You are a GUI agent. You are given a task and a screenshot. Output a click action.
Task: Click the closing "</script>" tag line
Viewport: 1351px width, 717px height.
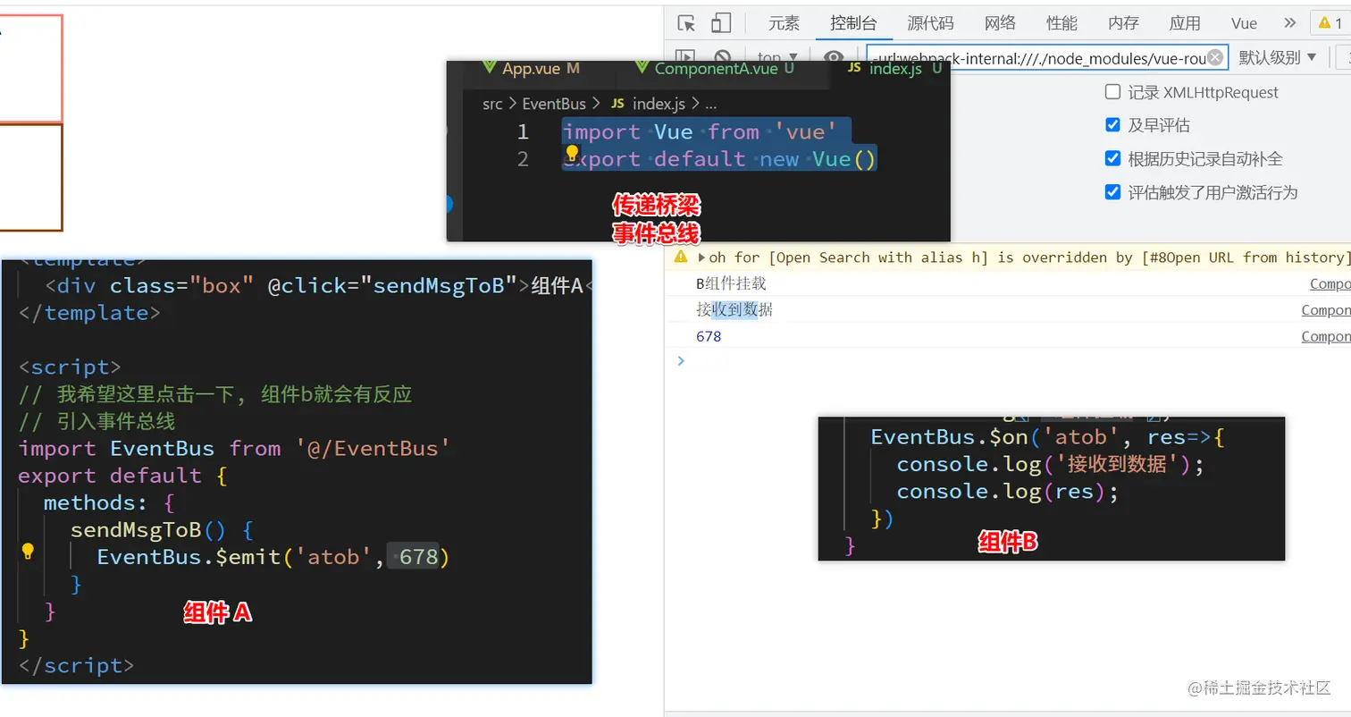76,665
